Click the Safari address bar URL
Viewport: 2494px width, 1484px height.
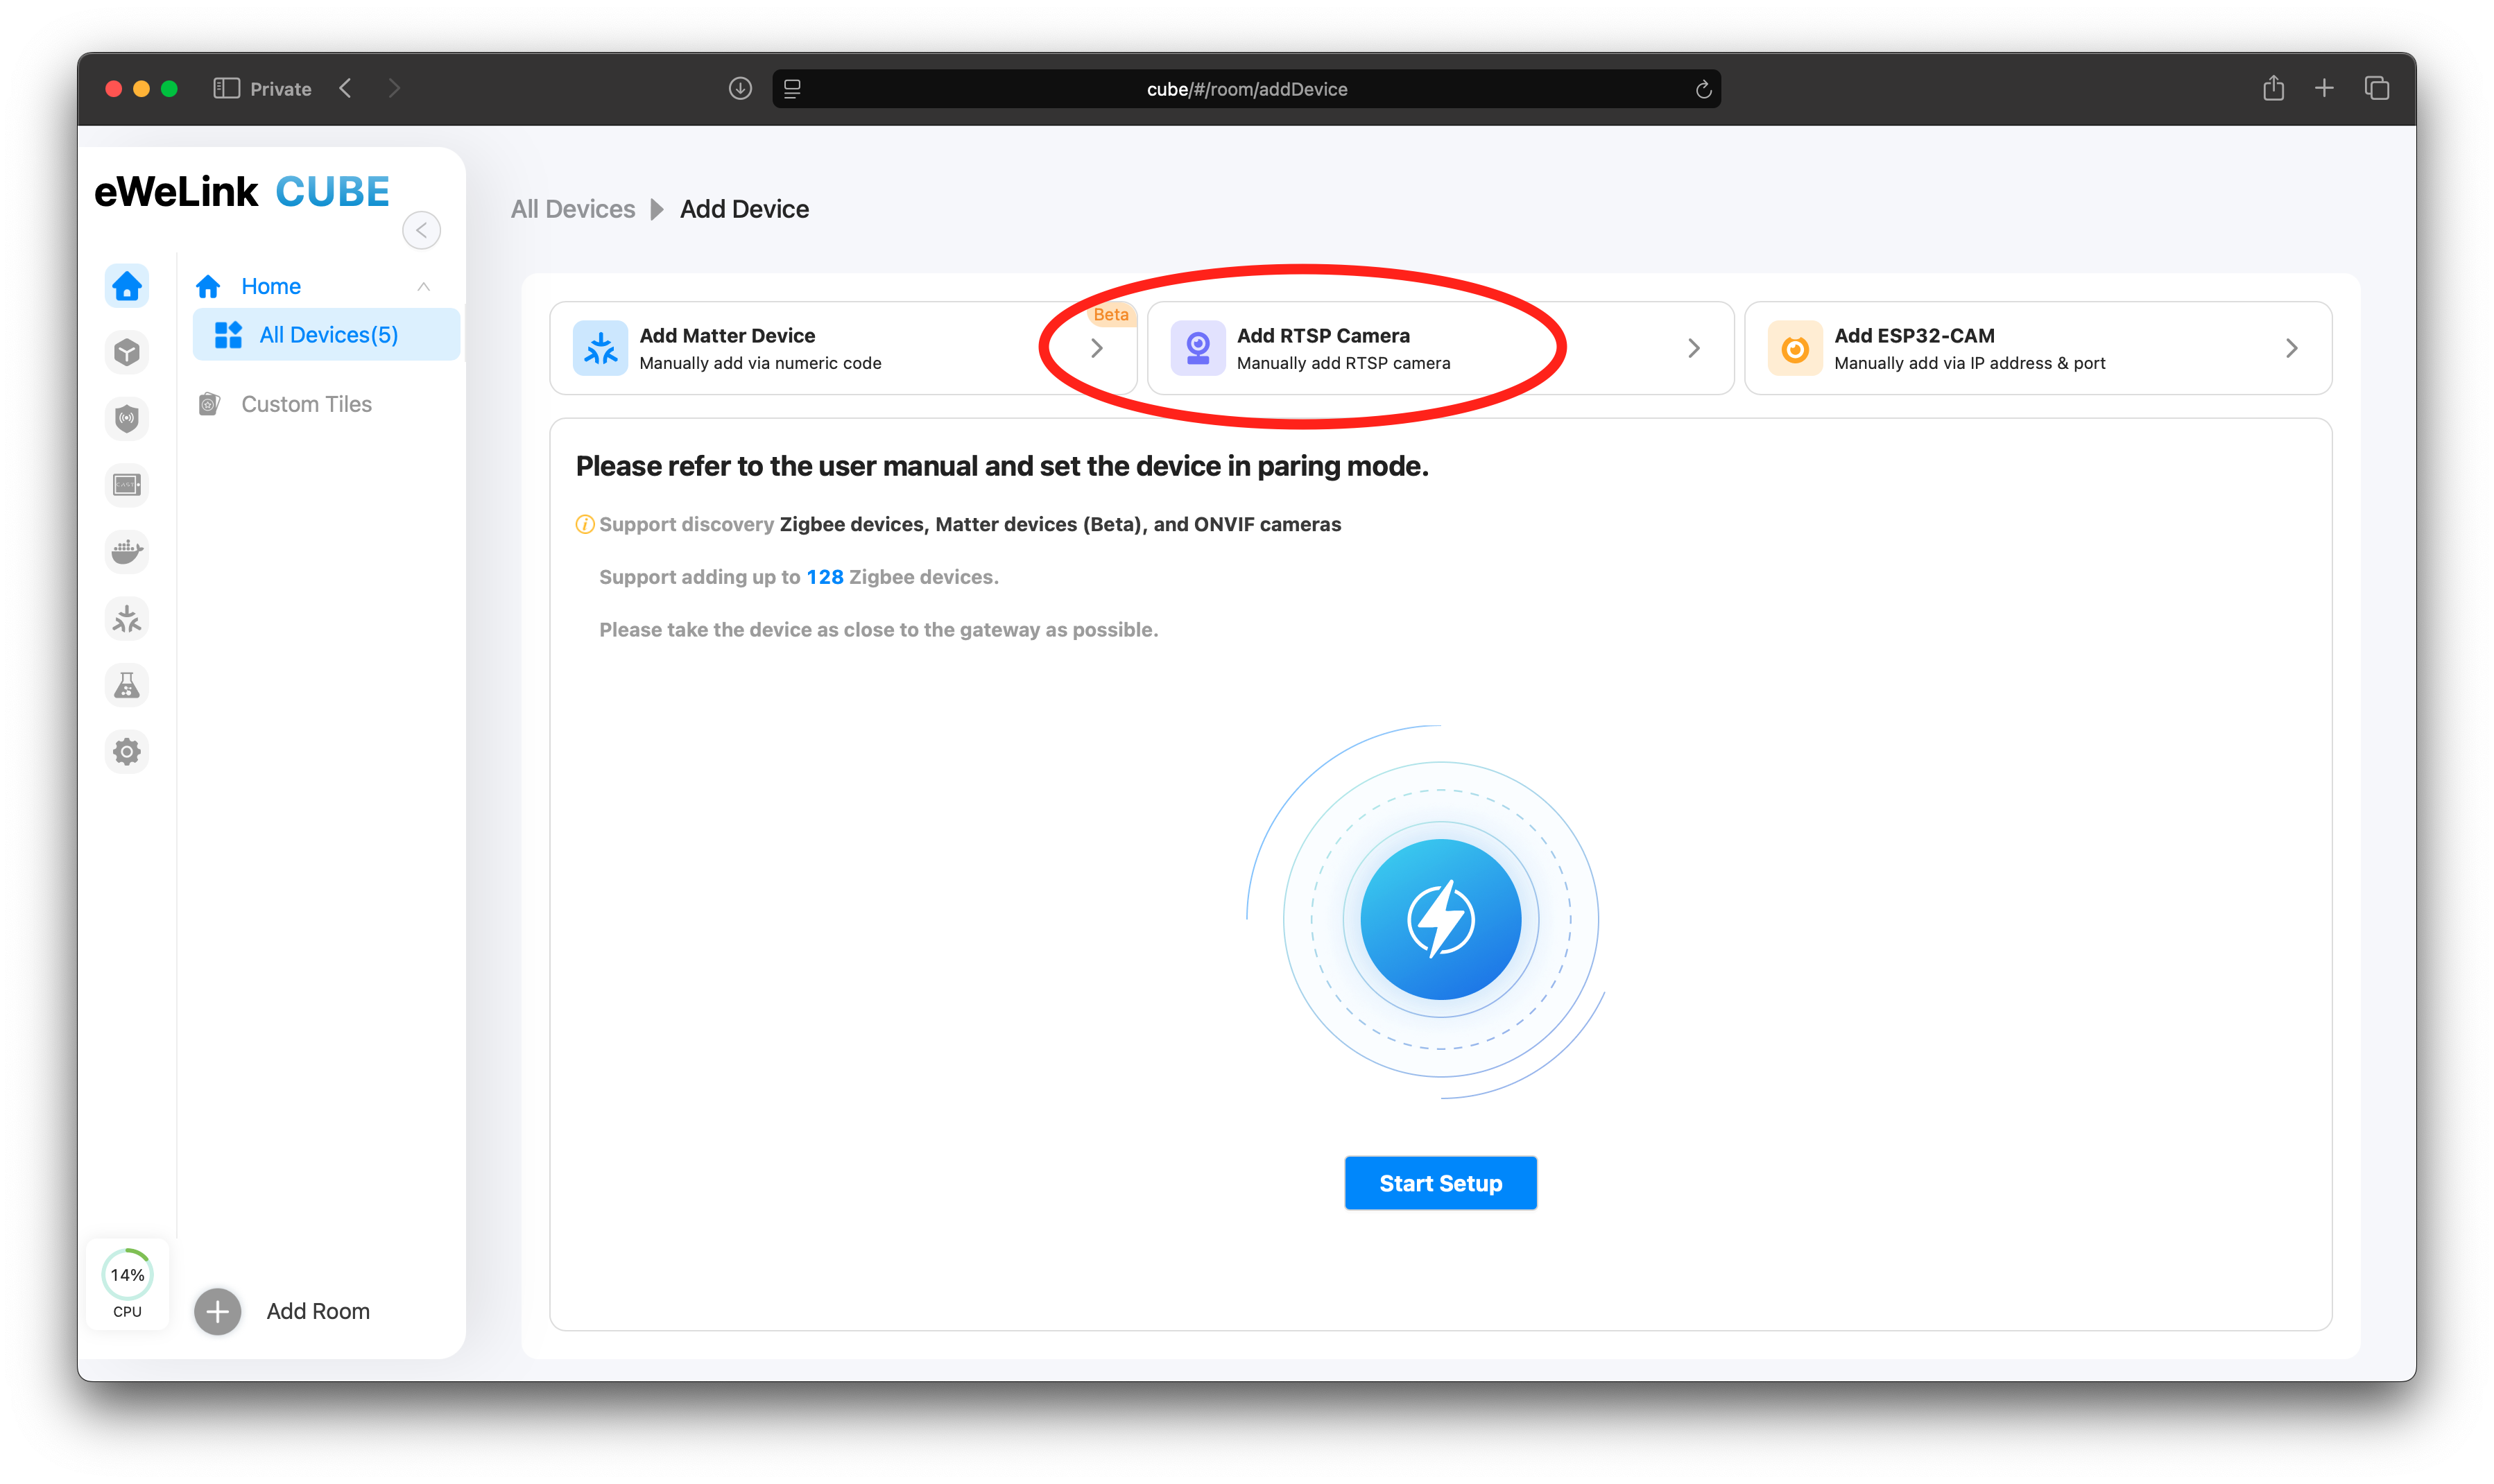1246,89
